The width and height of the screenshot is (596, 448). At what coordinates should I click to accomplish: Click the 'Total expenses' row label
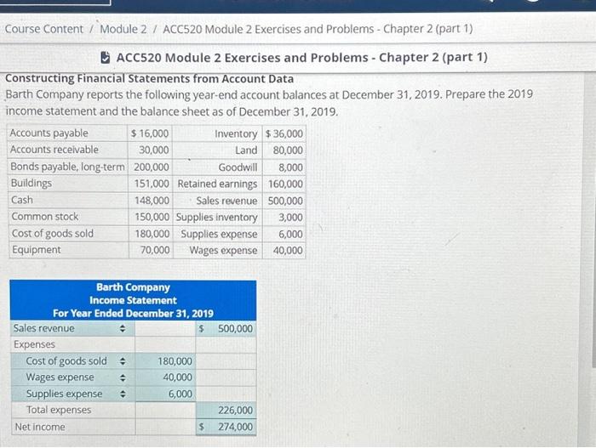click(x=59, y=410)
